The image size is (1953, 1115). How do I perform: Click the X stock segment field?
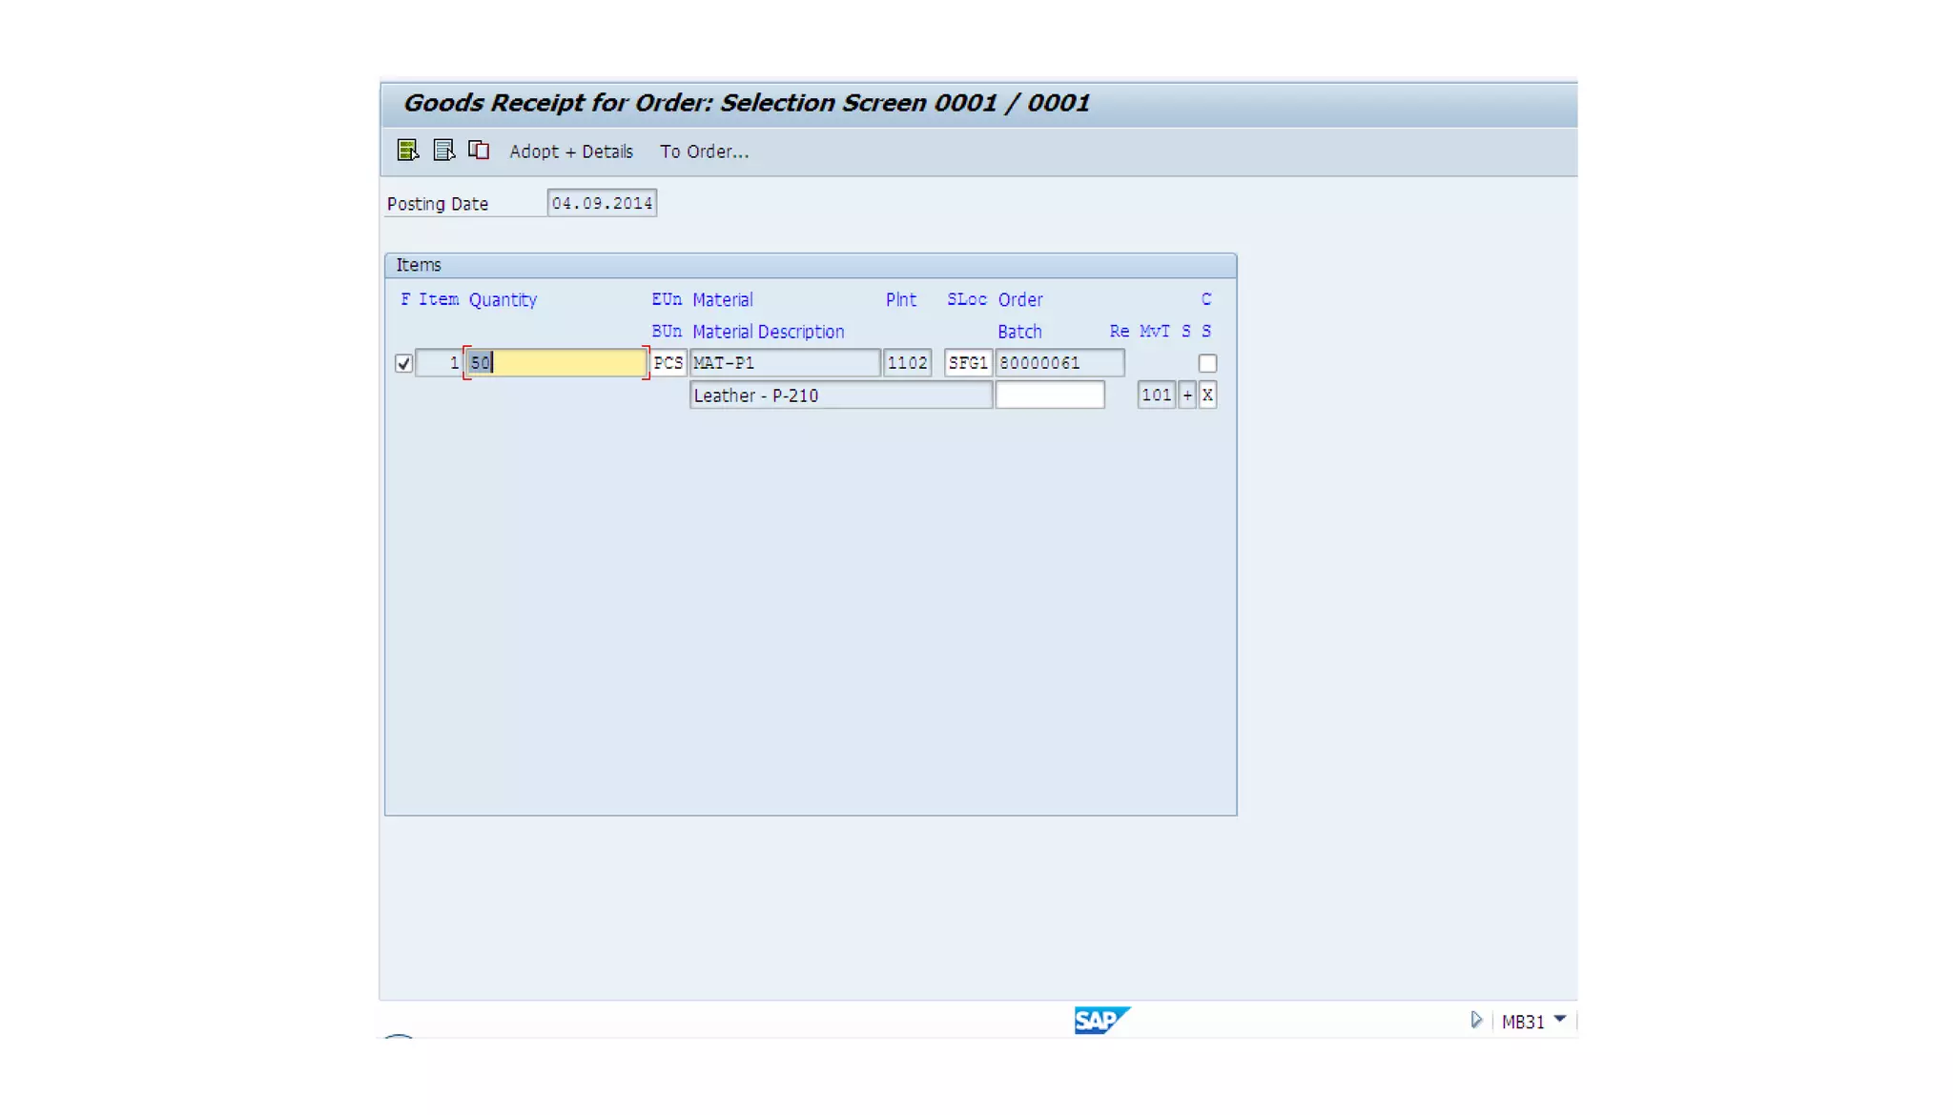[x=1207, y=395]
